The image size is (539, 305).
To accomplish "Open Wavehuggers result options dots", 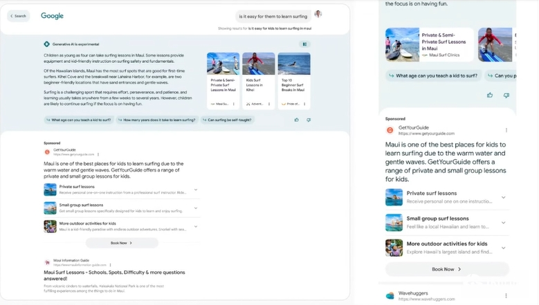I will click(506, 296).
